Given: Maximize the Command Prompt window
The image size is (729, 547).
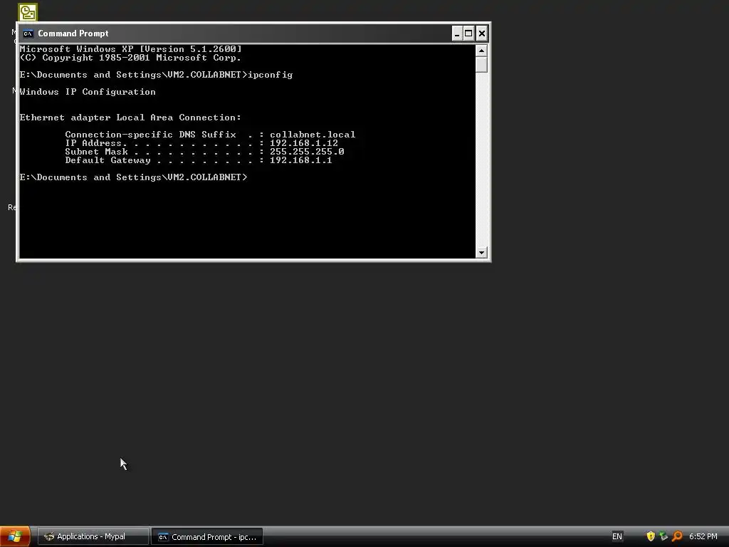Looking at the screenshot, I should coord(468,33).
